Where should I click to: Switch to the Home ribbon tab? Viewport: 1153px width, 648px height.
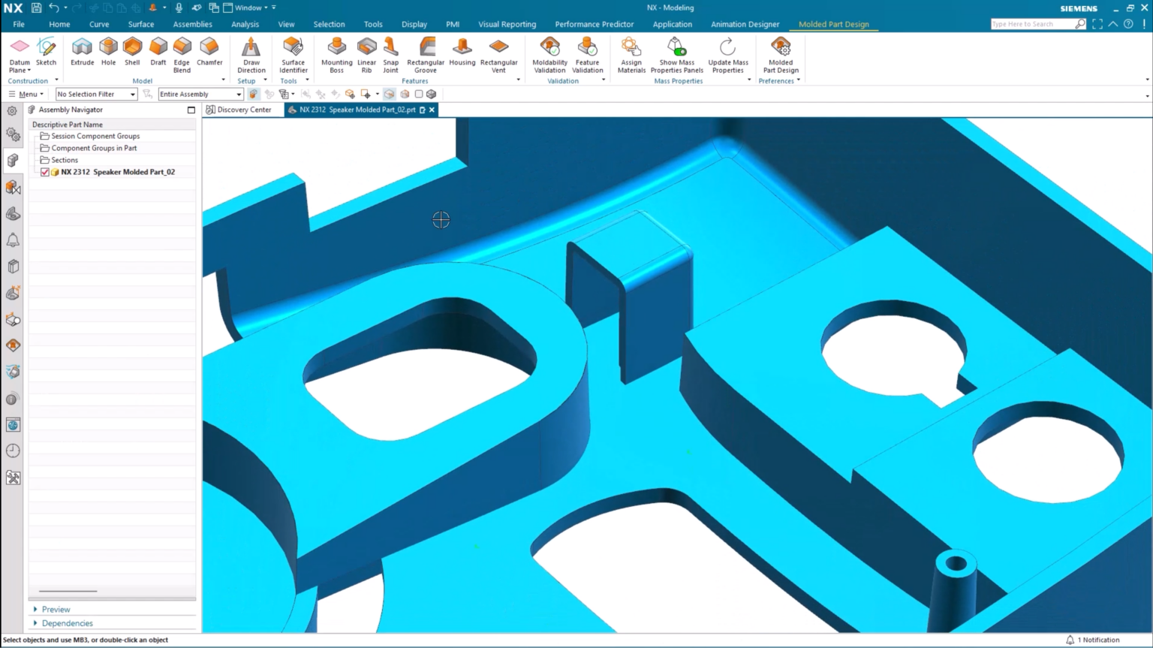[x=59, y=24]
